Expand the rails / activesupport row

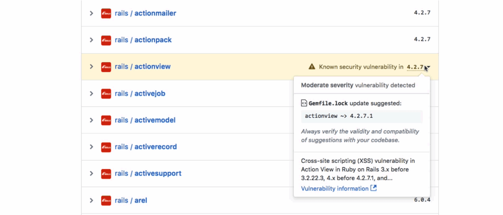91,174
